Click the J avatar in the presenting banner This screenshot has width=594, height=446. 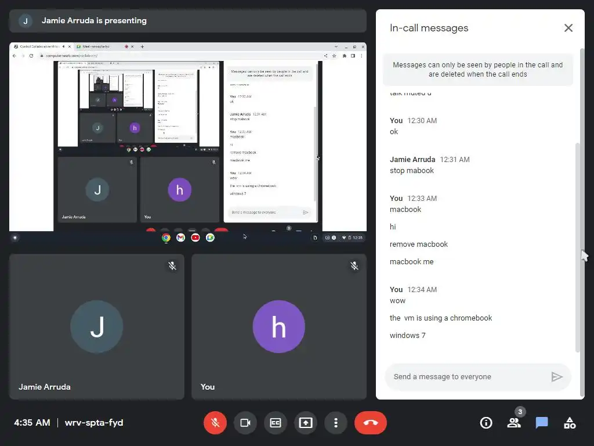pos(26,21)
